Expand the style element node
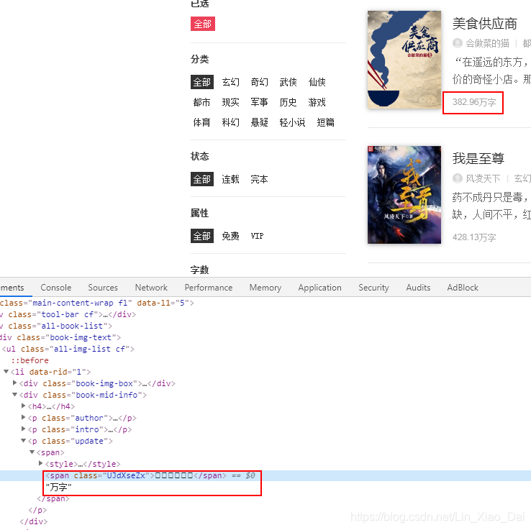 [40, 463]
